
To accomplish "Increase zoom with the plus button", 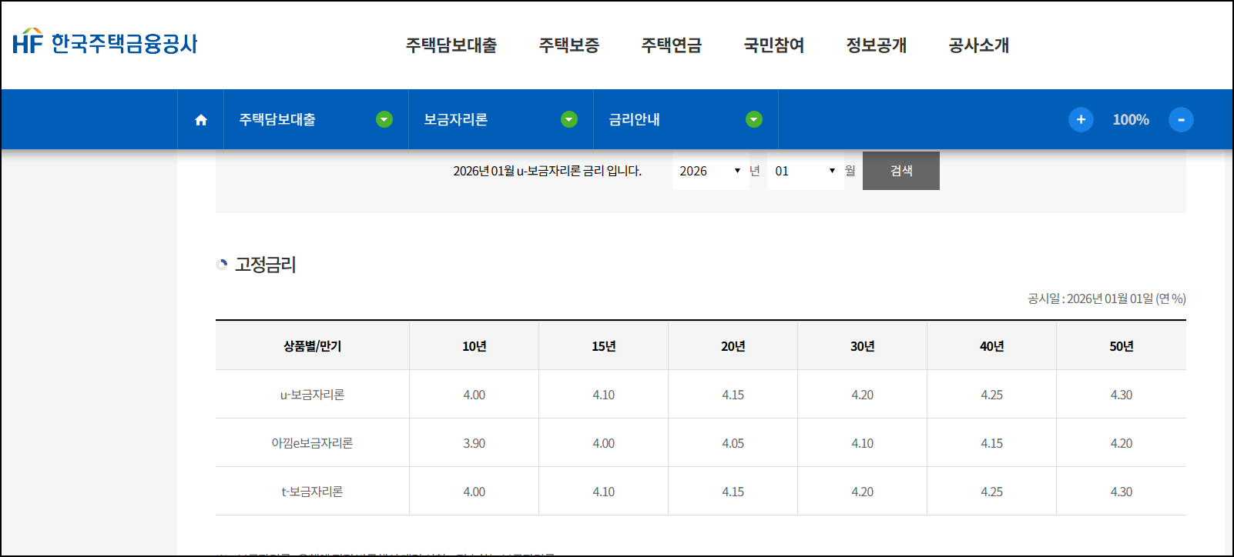I will 1081,119.
